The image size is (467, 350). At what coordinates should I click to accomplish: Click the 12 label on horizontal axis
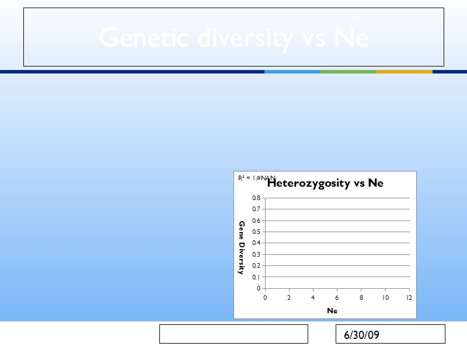point(409,297)
